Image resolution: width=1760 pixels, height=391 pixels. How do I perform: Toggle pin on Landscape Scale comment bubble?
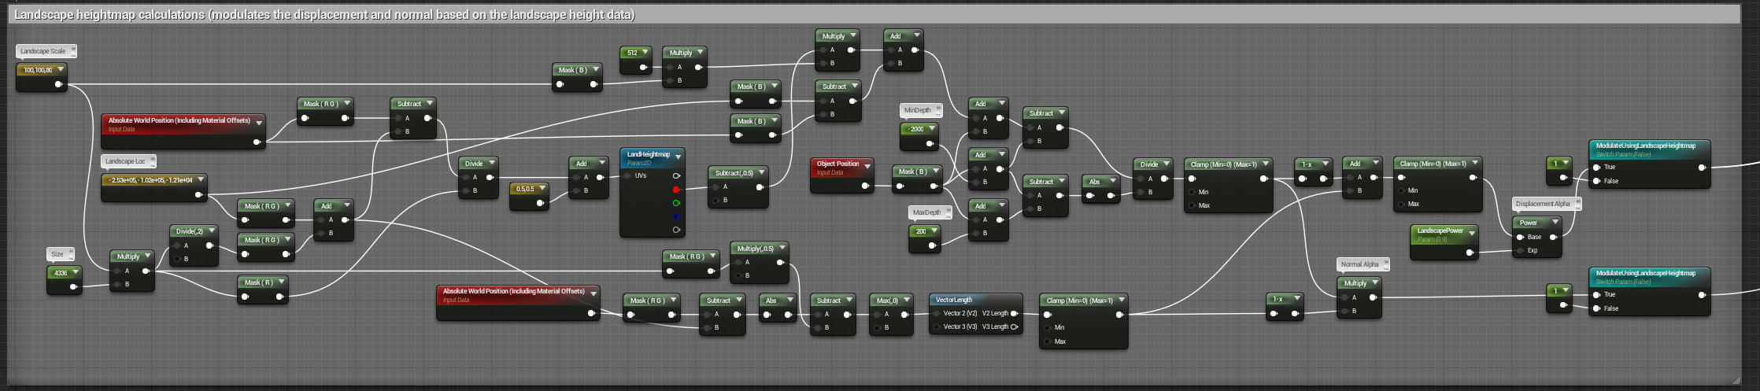tap(73, 50)
